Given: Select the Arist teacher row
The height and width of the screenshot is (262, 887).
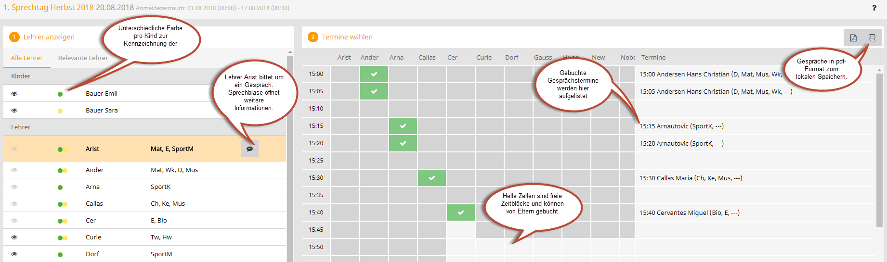Looking at the screenshot, I should (144, 149).
